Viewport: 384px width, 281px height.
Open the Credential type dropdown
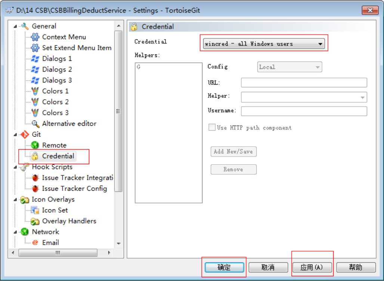264,44
